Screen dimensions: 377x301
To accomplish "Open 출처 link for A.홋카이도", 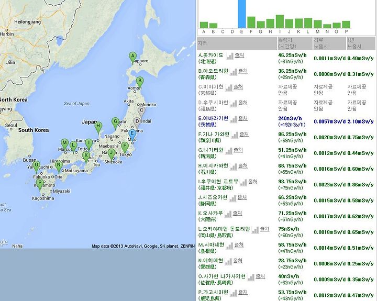I will (x=239, y=55).
